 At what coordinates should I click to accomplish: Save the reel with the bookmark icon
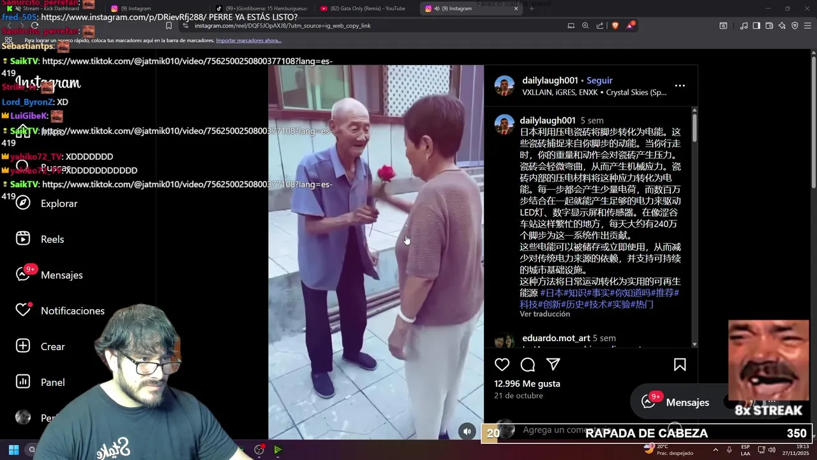tap(680, 365)
